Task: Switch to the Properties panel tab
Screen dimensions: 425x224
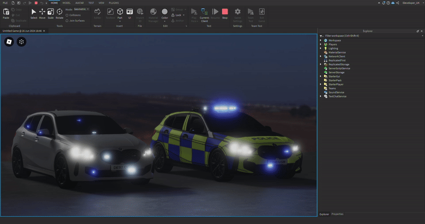Action: (x=337, y=214)
